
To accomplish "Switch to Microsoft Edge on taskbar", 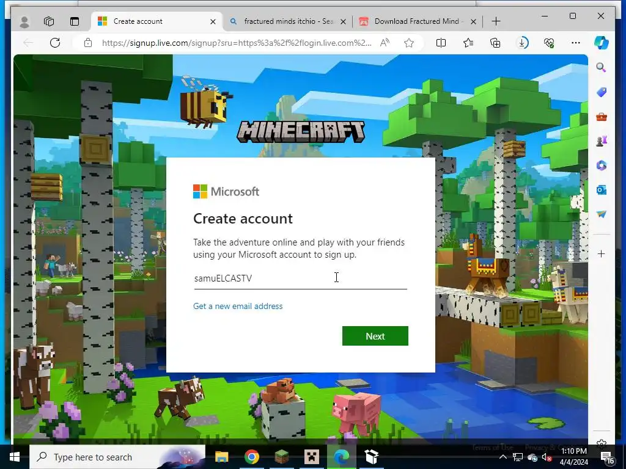I will 341,457.
